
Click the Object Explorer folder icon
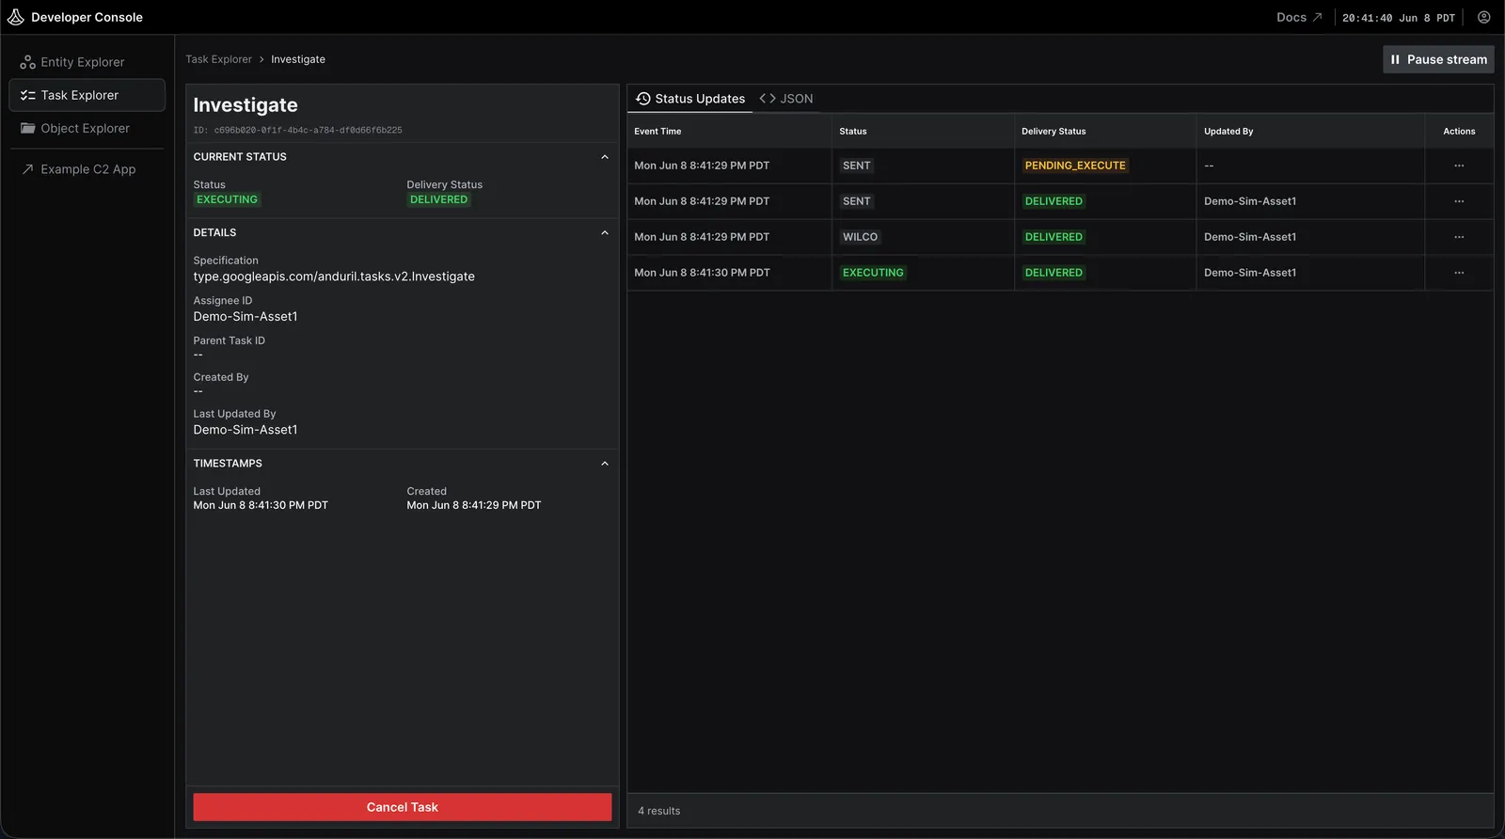(x=28, y=128)
